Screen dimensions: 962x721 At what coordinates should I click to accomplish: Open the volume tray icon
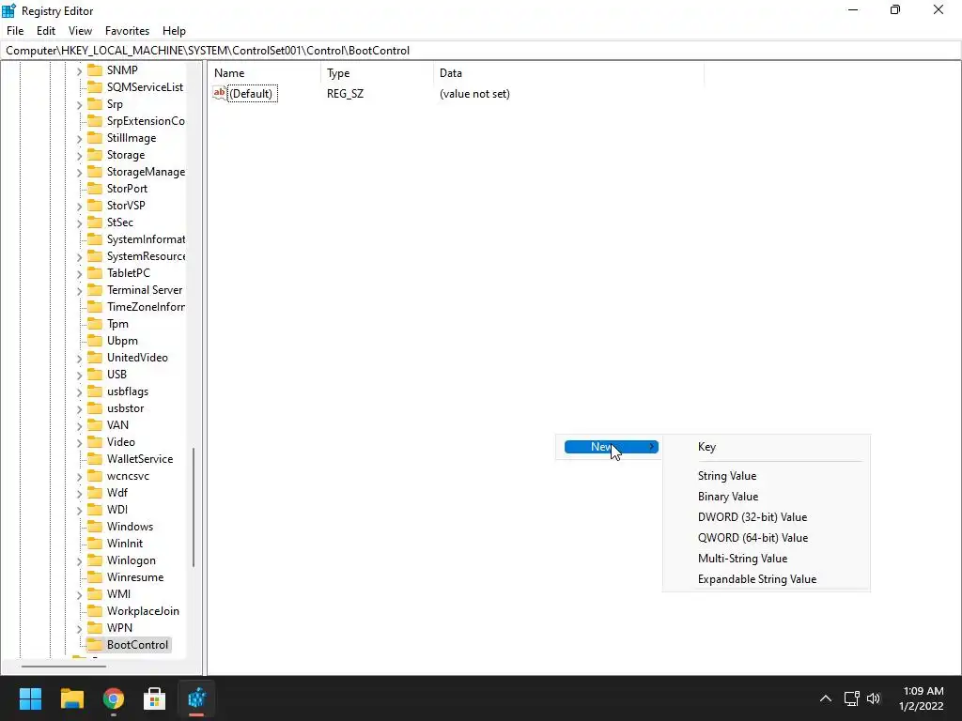[874, 698]
